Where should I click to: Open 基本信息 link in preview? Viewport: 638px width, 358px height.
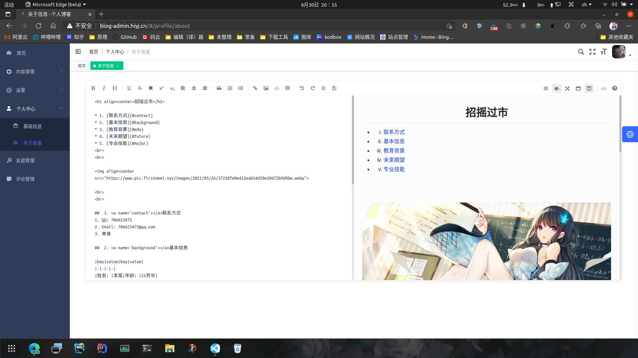tap(394, 141)
